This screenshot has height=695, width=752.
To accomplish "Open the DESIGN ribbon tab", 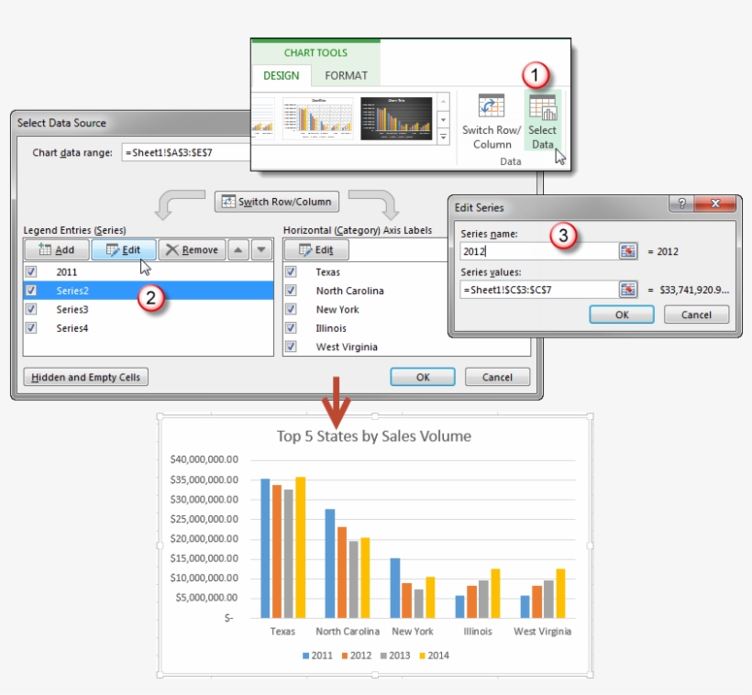I will coord(282,76).
